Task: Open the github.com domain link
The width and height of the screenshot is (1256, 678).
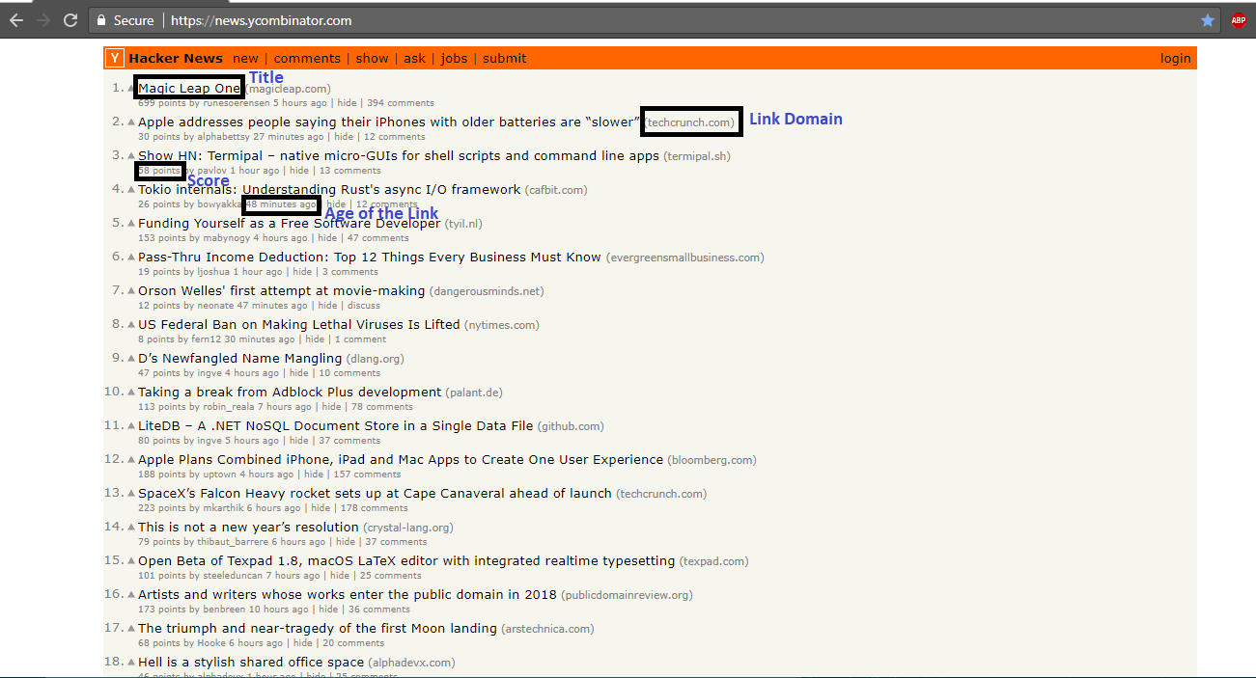Action: coord(571,426)
